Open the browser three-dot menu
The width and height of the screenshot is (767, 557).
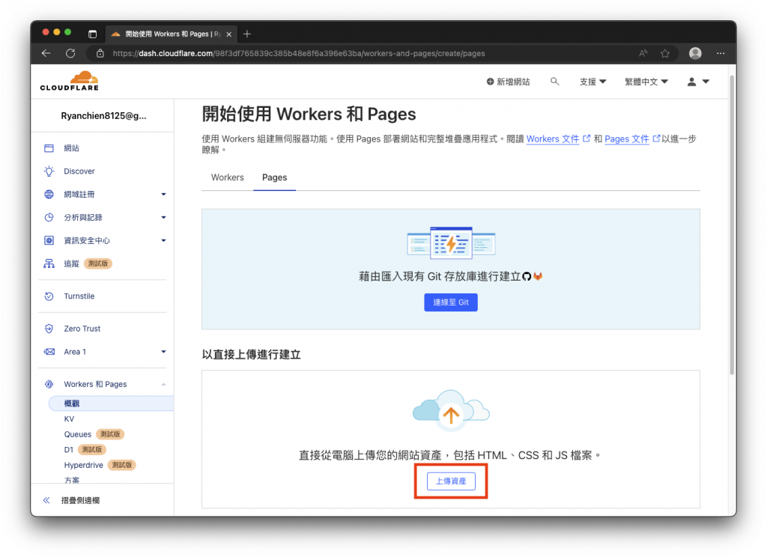coord(721,53)
